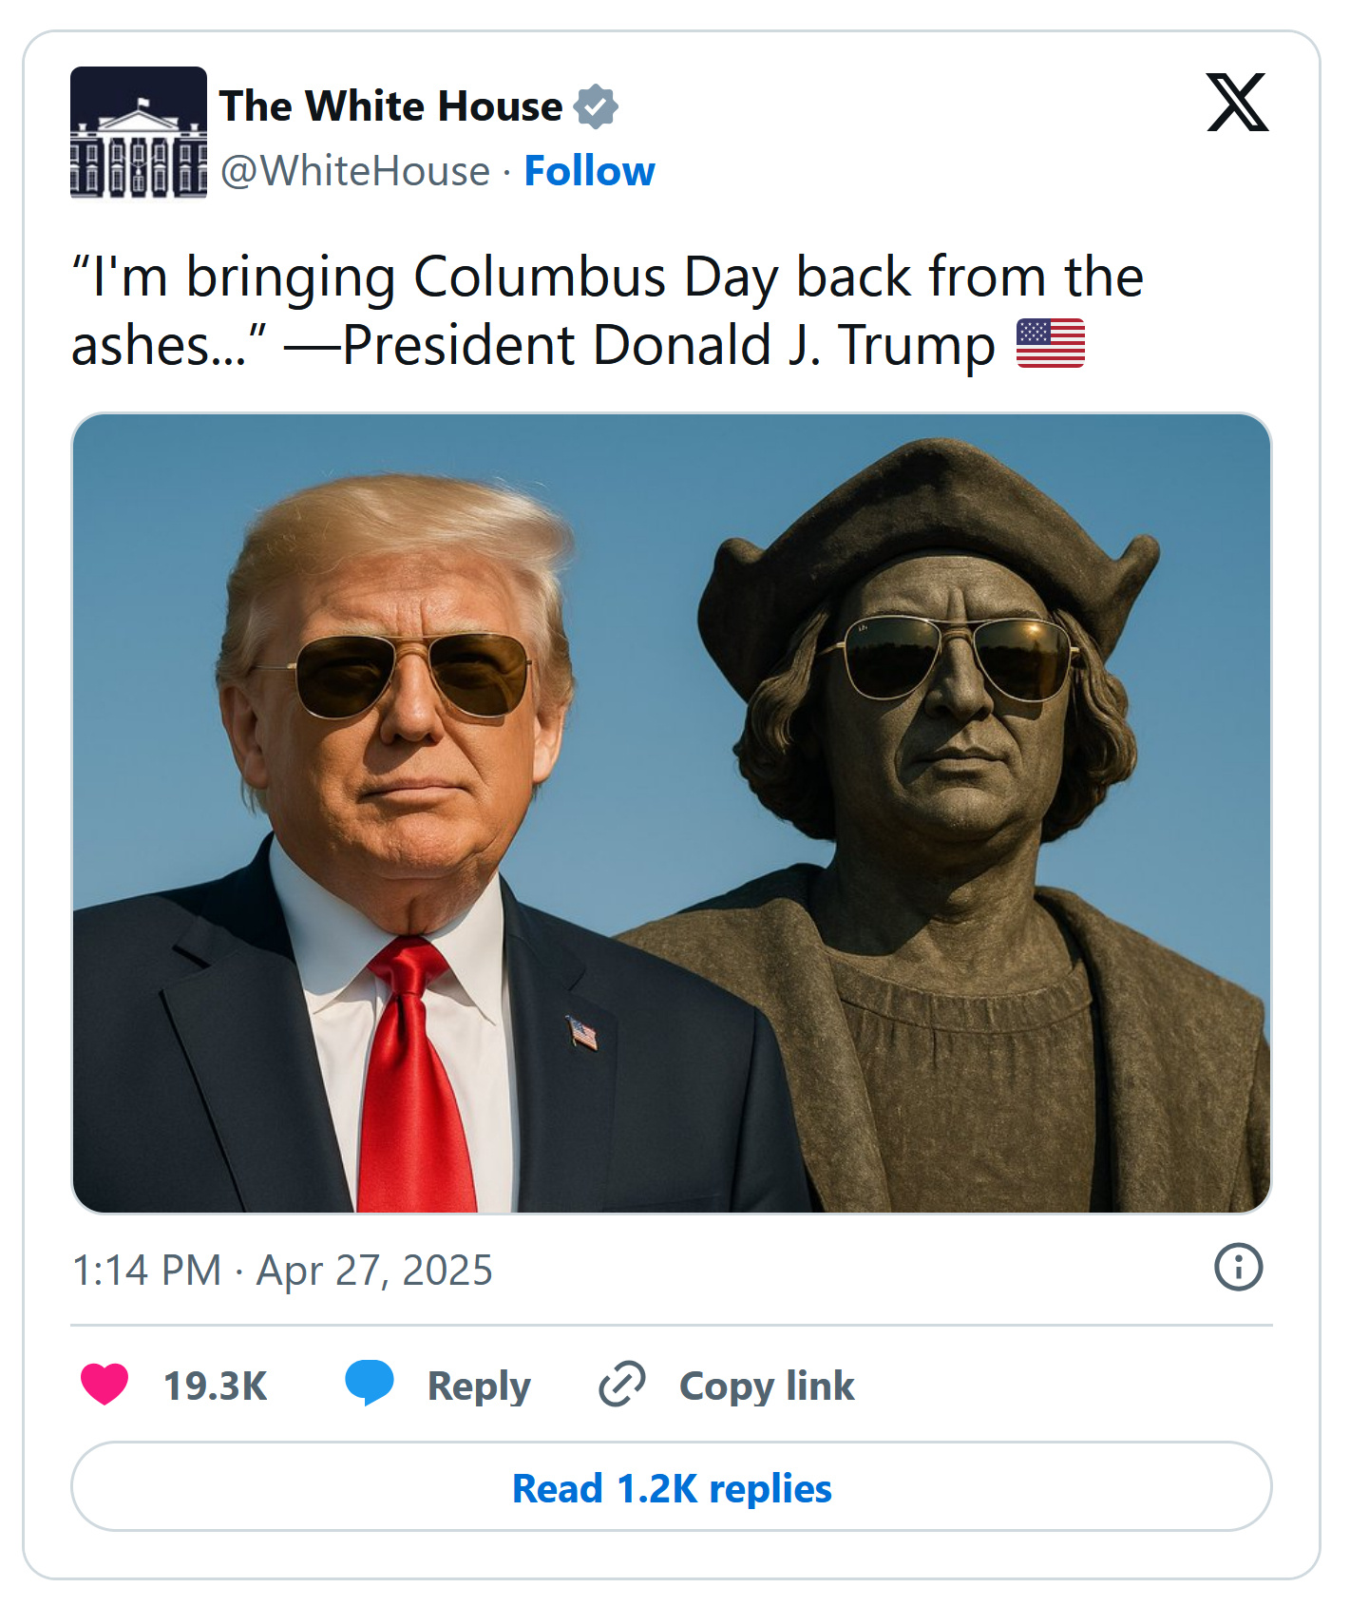The width and height of the screenshot is (1350, 1606).
Task: Click the White House profile avatar
Action: [x=139, y=132]
